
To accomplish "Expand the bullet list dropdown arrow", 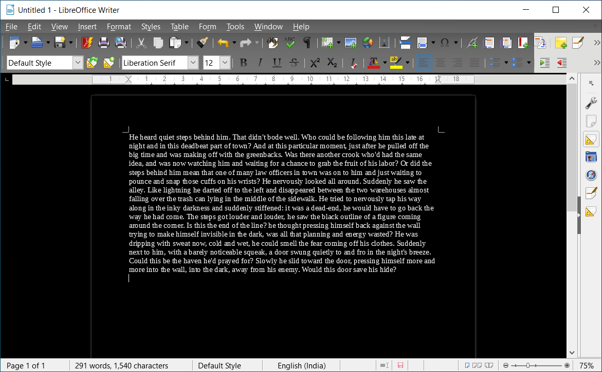I will click(506, 63).
